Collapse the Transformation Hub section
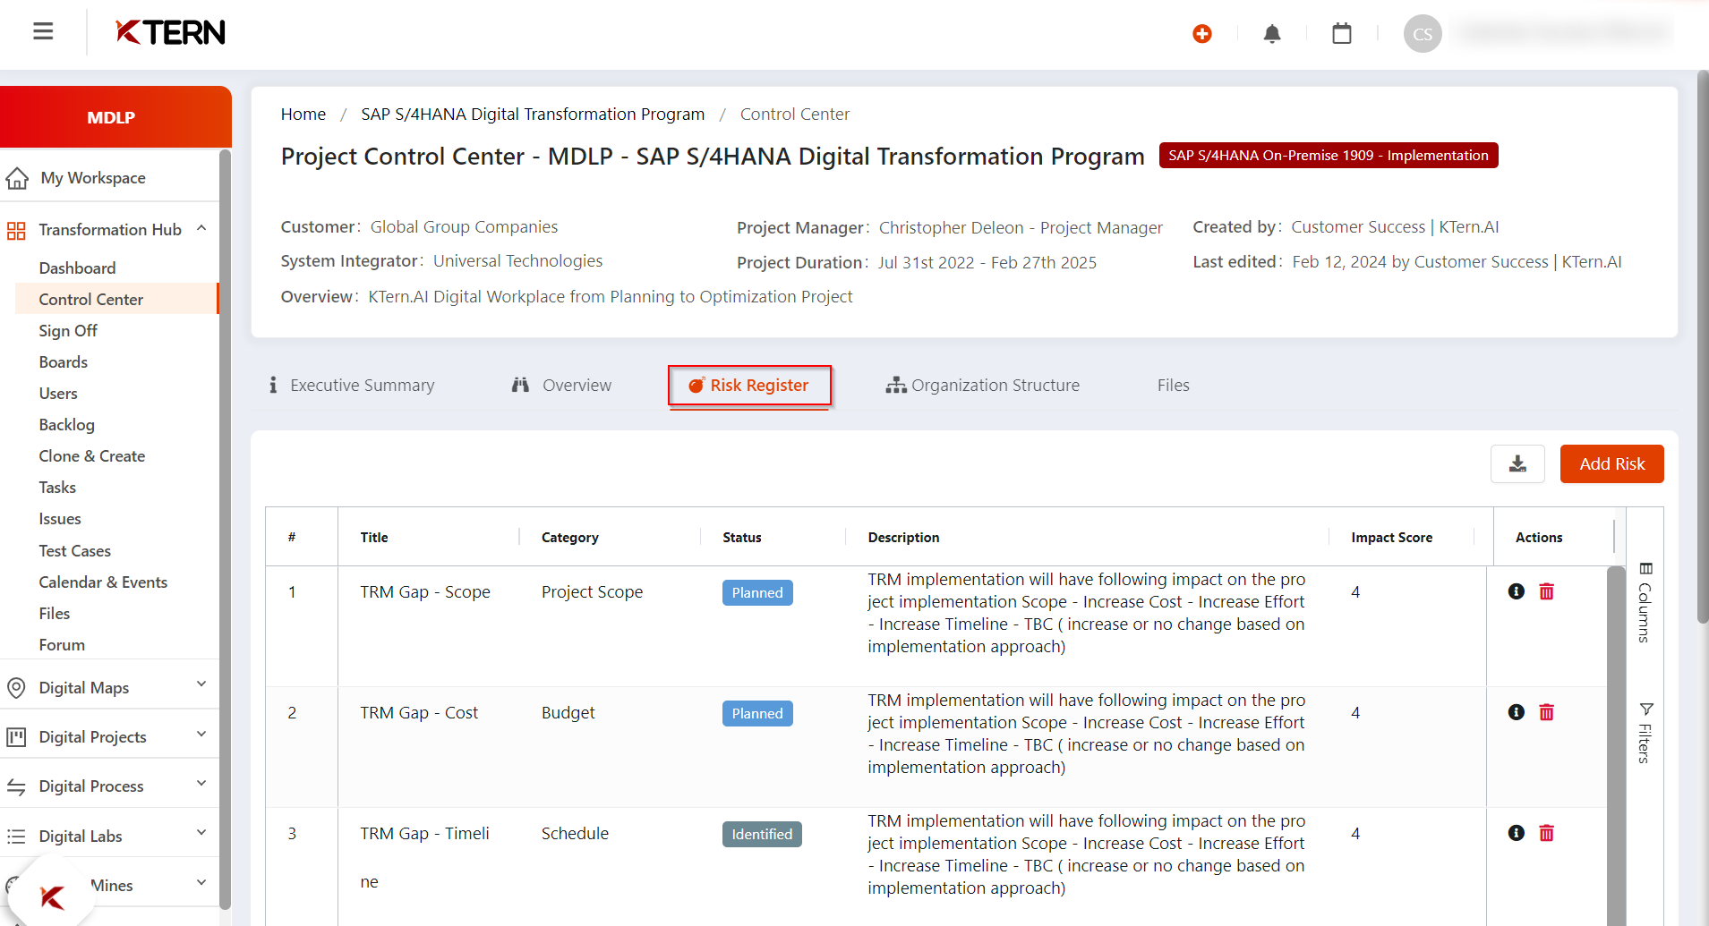 click(x=201, y=229)
